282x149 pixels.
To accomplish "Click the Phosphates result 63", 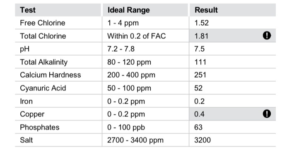I will (x=198, y=127).
